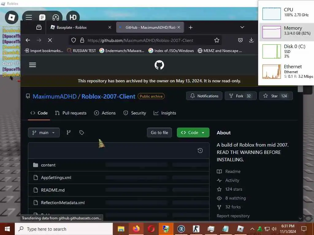This screenshot has width=314, height=235.
Task: Open the Pull requests tab
Action: (x=71, y=113)
